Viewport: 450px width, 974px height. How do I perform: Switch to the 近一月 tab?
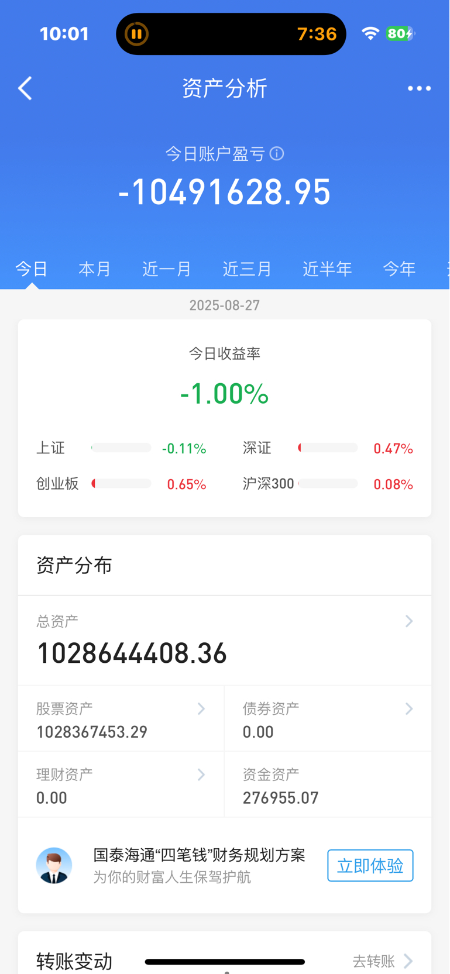[x=167, y=269]
